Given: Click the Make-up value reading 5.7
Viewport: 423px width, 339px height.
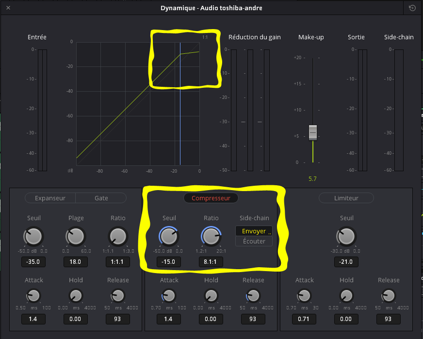Looking at the screenshot, I should (x=312, y=179).
